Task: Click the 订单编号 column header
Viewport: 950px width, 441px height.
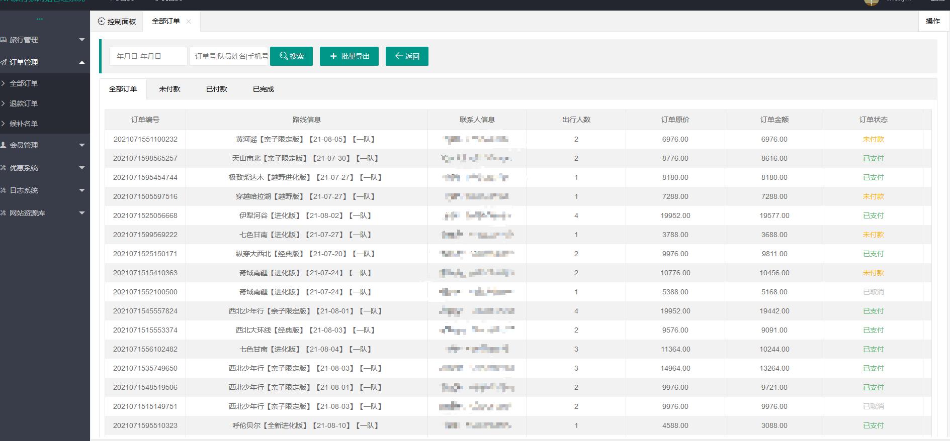Action: pyautogui.click(x=145, y=120)
